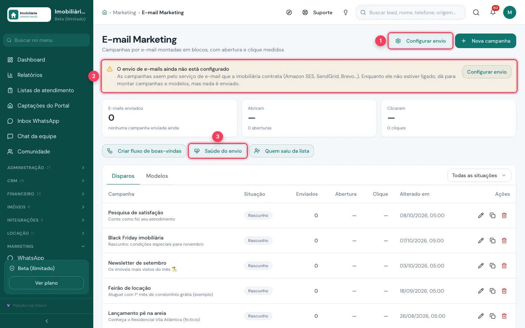Expand the Financeiro menu section
The width and height of the screenshot is (525, 328).
[46, 194]
